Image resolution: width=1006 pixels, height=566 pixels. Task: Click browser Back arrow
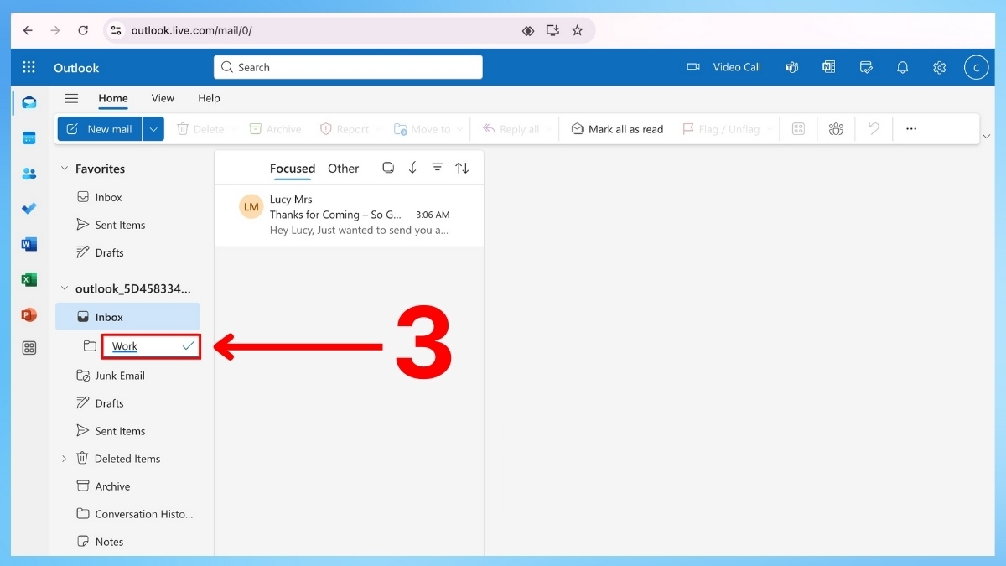[28, 30]
